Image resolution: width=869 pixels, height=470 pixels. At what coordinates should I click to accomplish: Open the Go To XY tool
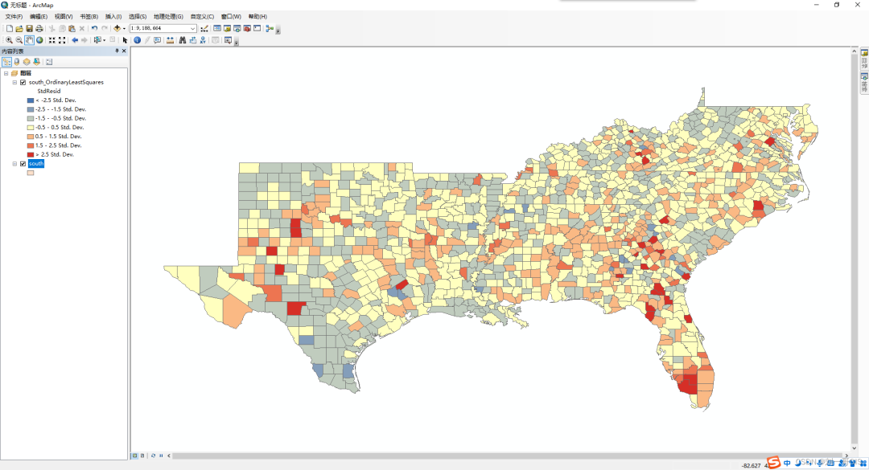[x=203, y=40]
